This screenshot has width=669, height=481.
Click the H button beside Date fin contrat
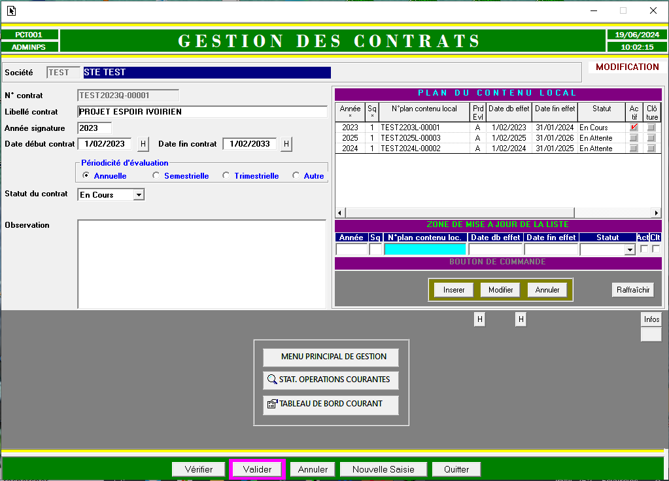pyautogui.click(x=286, y=144)
